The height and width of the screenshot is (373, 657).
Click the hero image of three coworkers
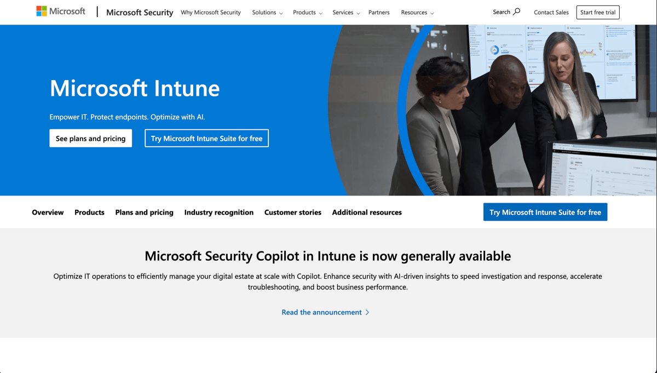point(504,110)
